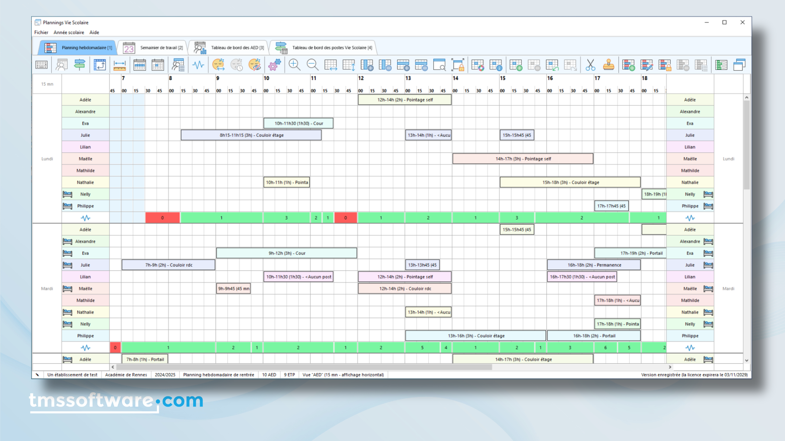Click the rubber stamp paste icon
Image resolution: width=785 pixels, height=441 pixels.
(x=609, y=65)
